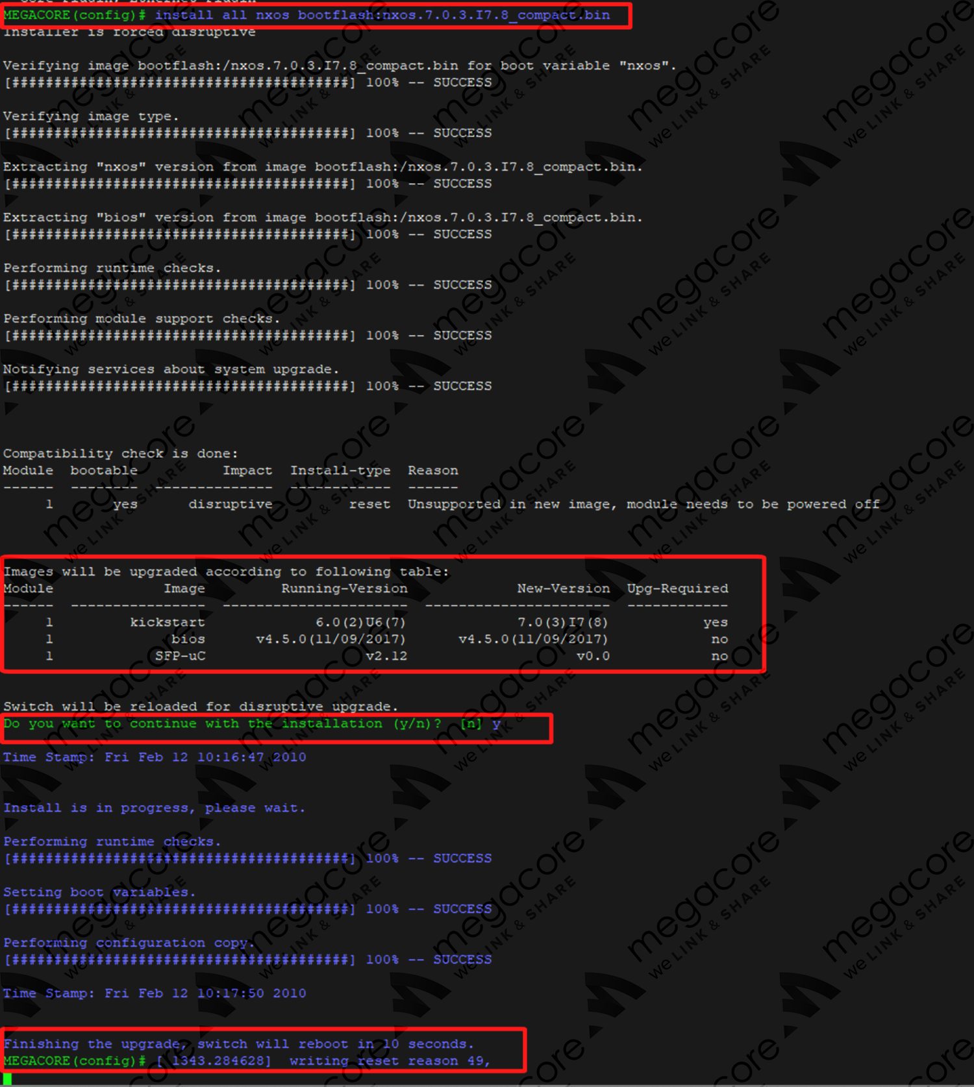This screenshot has height=1087, width=974.
Task: Click the "Verifying image bootflash:/nxos.7.0.3.I7.8_compact.bin" line
Action: 340,66
